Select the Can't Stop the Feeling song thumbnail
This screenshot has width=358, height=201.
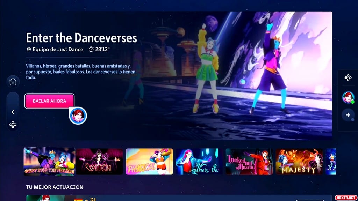tap(49, 161)
